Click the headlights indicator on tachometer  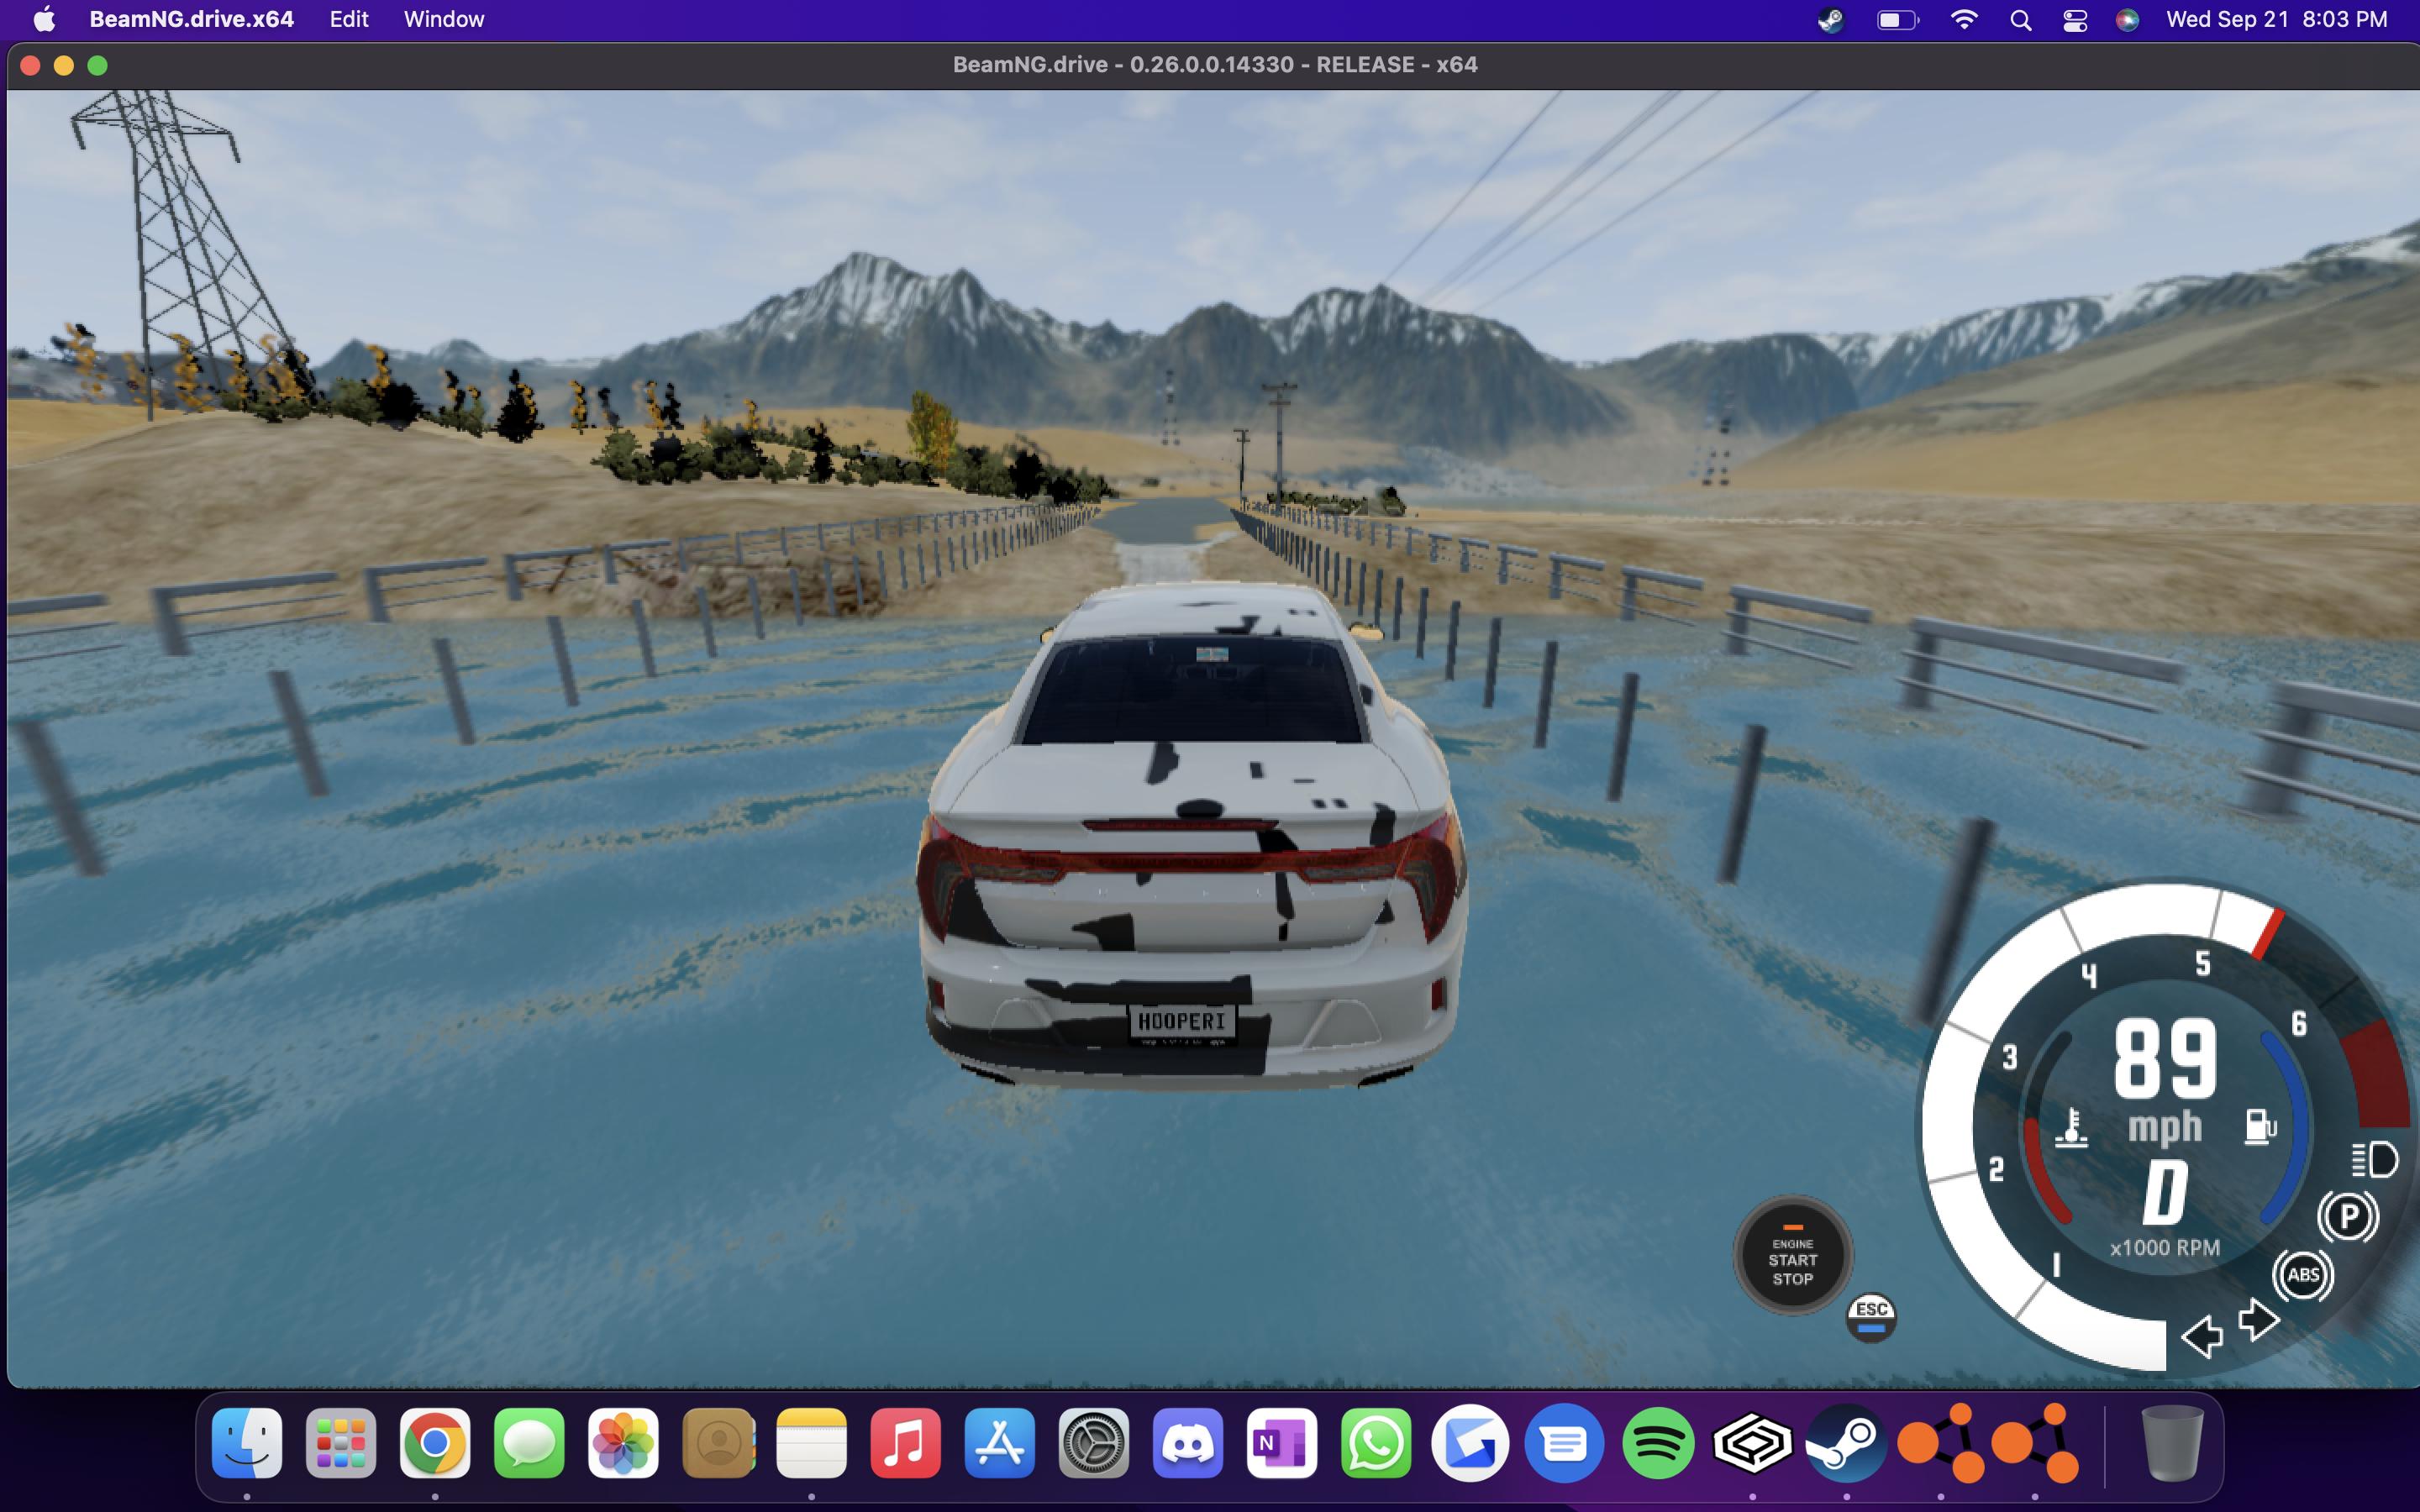(2374, 1160)
